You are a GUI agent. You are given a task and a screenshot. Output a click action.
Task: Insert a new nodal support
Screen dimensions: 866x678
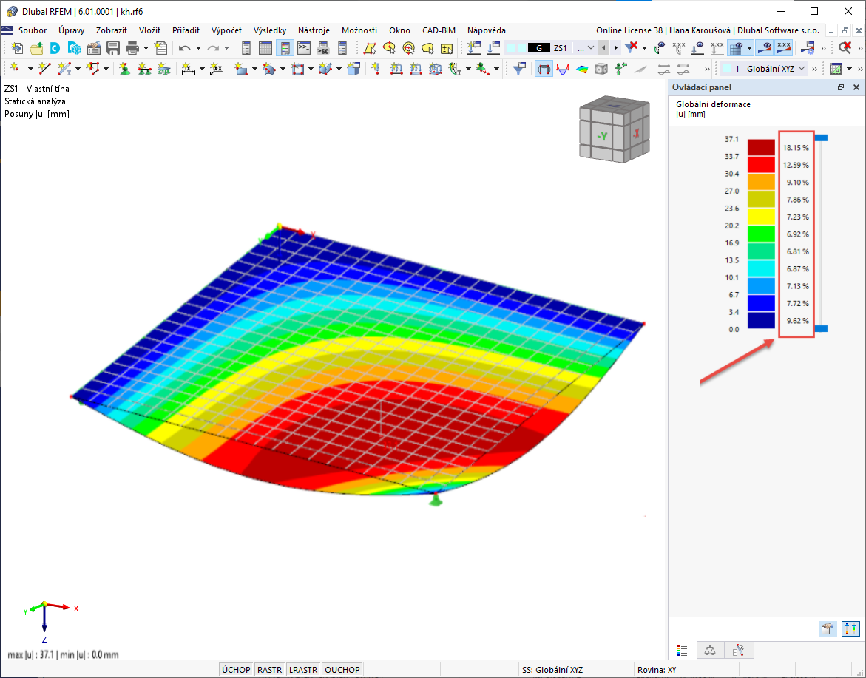pos(126,69)
